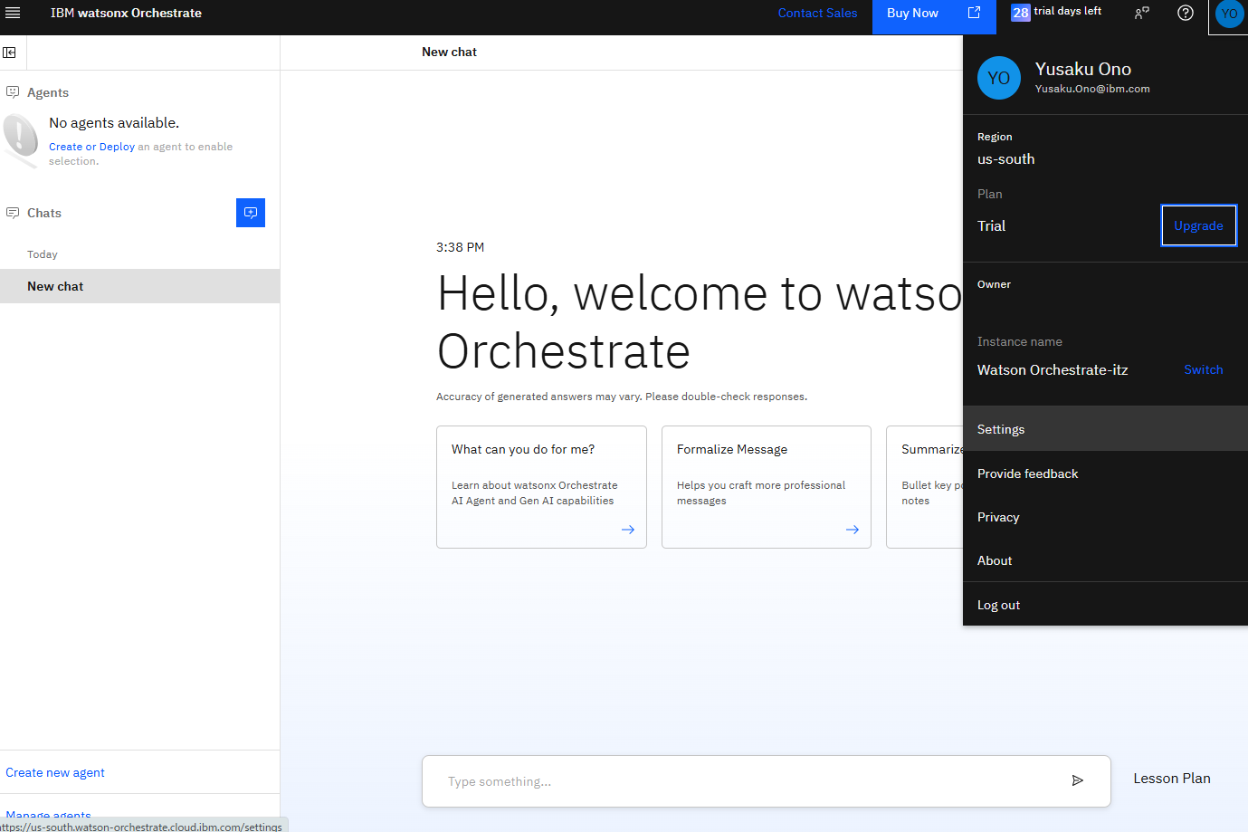1248x832 pixels.
Task: Click Watson Orchestrate-itz instance name
Action: (1053, 369)
